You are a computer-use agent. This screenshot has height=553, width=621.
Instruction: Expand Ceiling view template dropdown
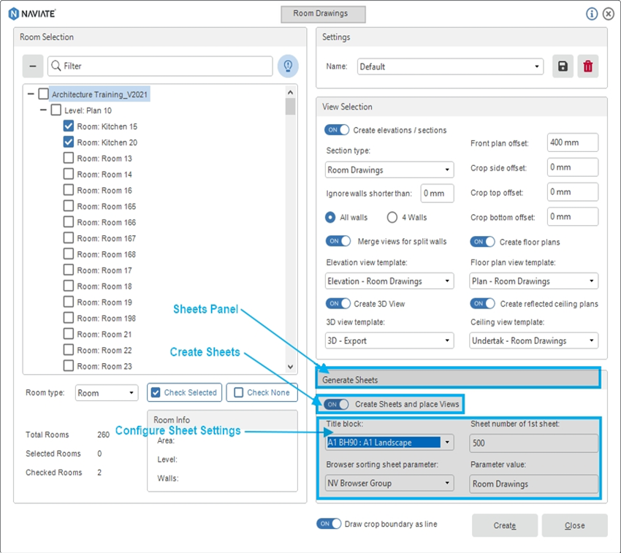(533, 340)
